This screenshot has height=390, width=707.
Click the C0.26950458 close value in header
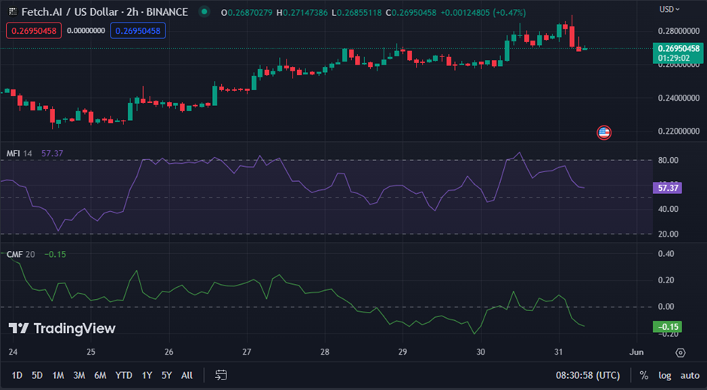pyautogui.click(x=411, y=13)
